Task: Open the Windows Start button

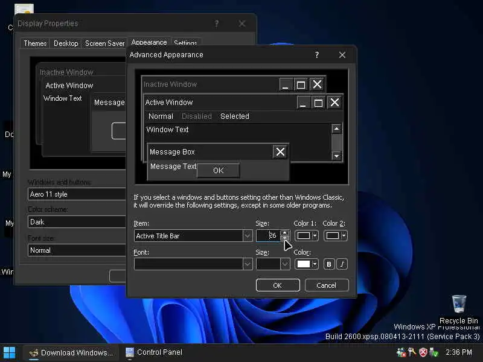Action: (x=9, y=353)
